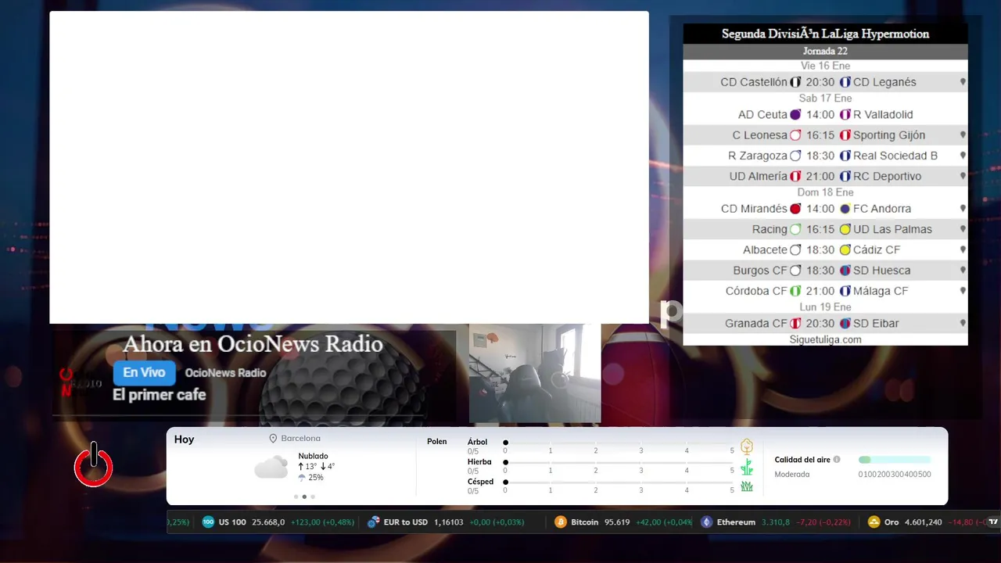Click the Árbol pollen level slider
Screen dimensions: 1001x563
pos(619,443)
